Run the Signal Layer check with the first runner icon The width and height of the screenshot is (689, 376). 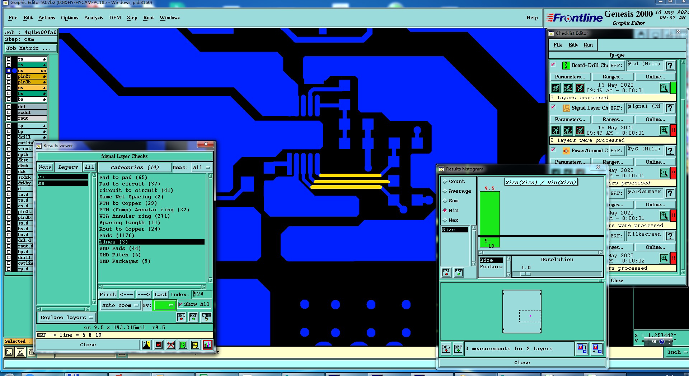tap(556, 130)
